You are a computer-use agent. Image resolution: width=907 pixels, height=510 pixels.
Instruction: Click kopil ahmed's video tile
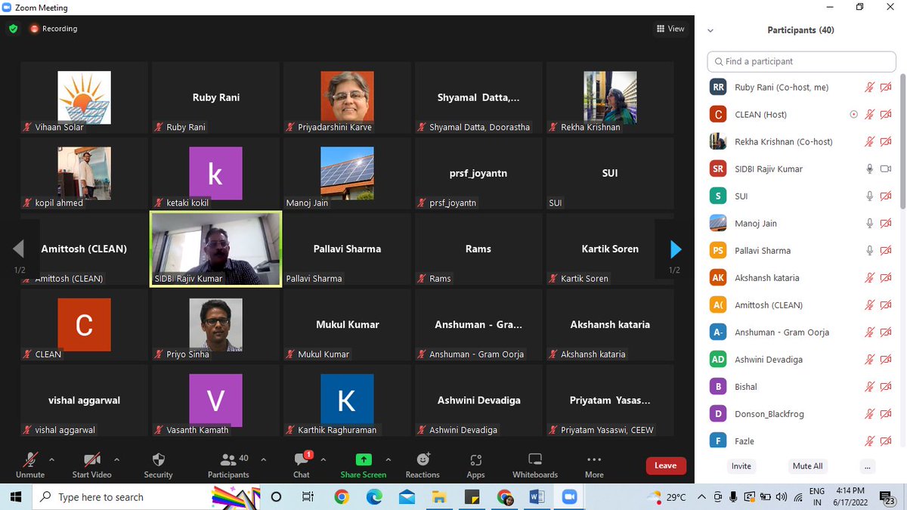pos(85,173)
